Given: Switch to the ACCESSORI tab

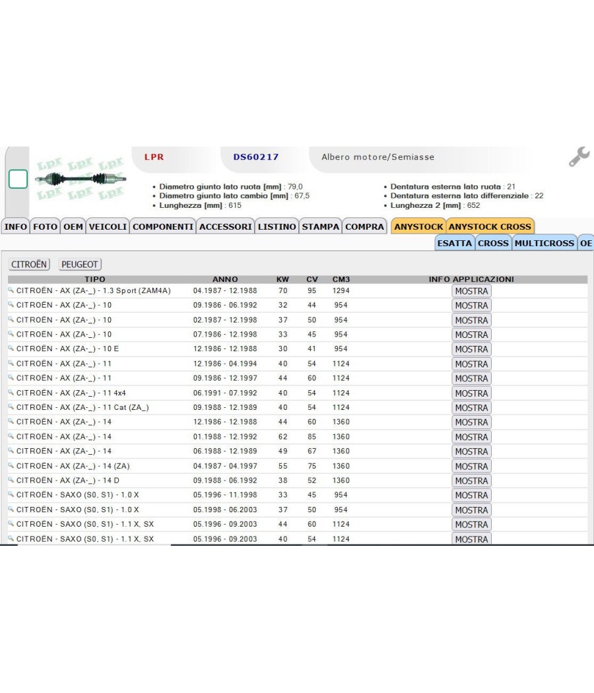Looking at the screenshot, I should click(226, 226).
